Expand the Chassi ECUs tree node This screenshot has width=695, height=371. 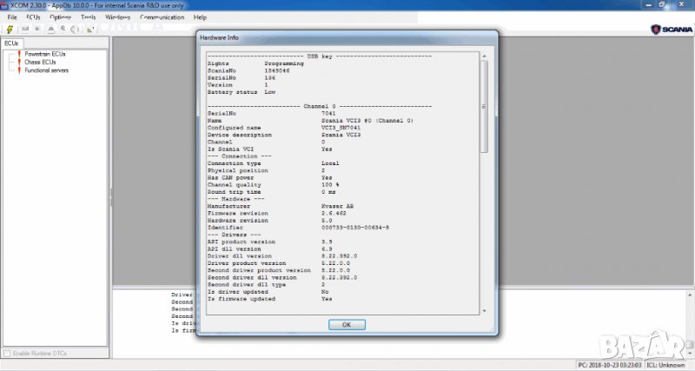(9, 62)
